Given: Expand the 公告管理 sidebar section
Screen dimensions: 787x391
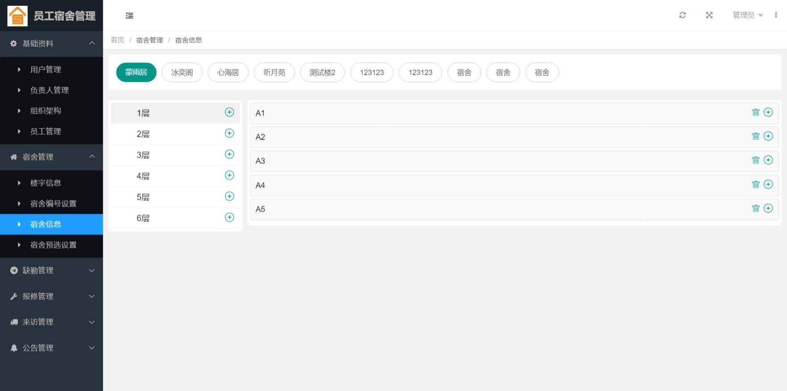Looking at the screenshot, I should [51, 348].
